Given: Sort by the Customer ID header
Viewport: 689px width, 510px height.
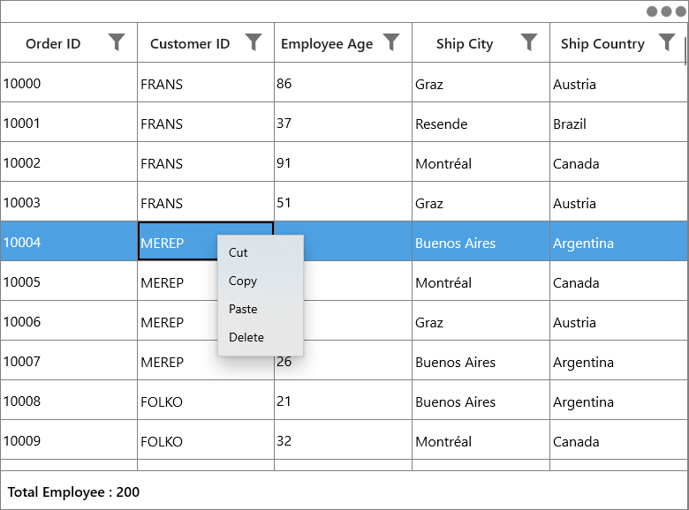Looking at the screenshot, I should pos(190,43).
